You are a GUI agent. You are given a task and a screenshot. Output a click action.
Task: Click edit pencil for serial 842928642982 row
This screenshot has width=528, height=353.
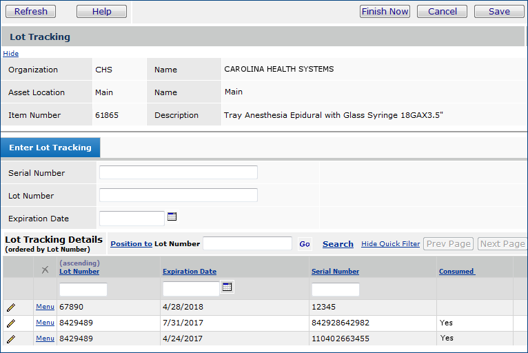point(11,323)
